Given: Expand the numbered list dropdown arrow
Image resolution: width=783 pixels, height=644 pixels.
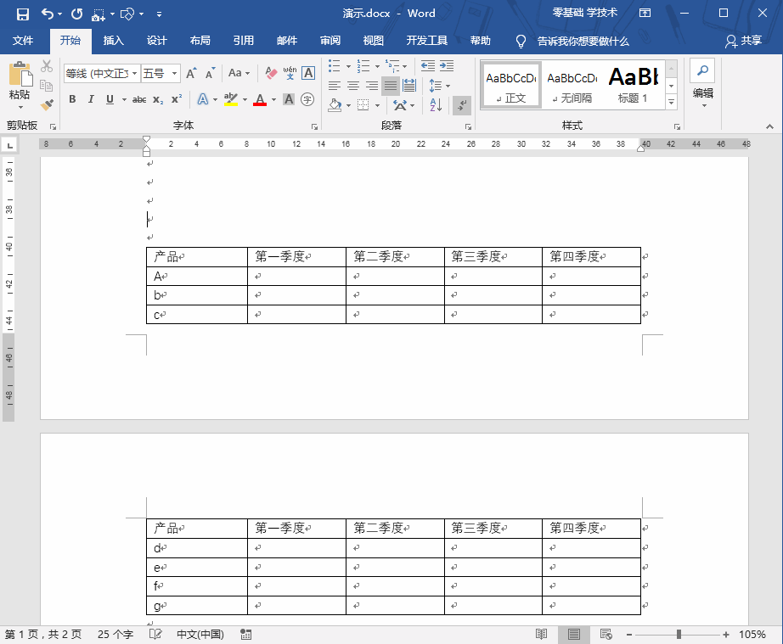Looking at the screenshot, I should tap(377, 66).
